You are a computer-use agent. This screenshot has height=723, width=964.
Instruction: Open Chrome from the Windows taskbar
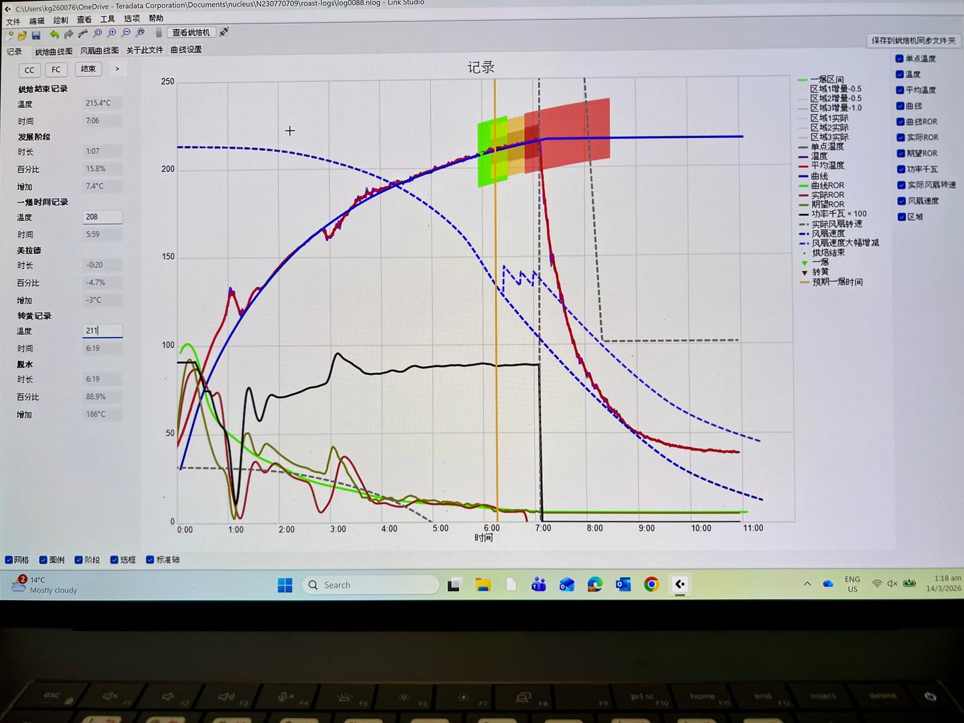pos(651,585)
